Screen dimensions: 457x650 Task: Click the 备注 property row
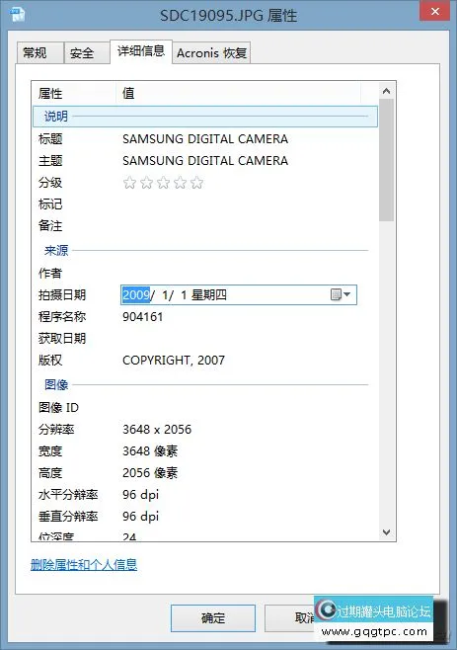[x=205, y=225]
